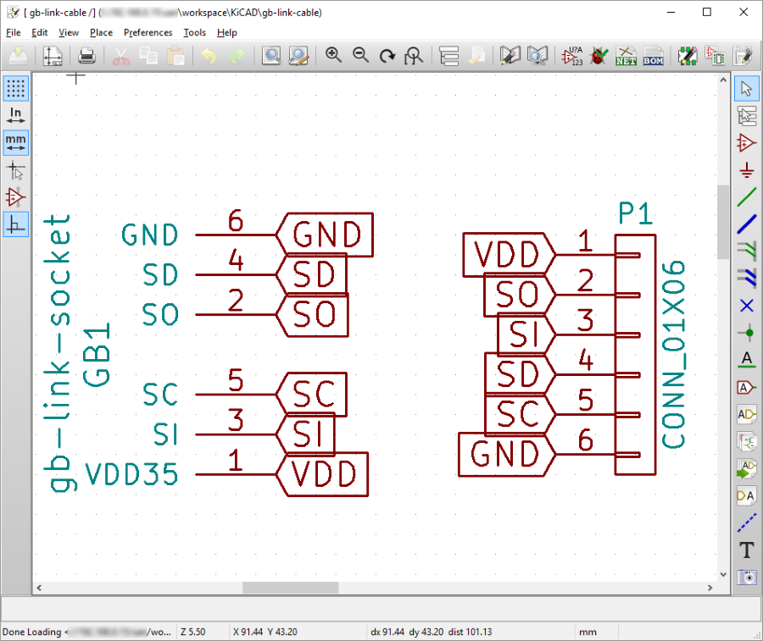
Task: Open the Library Editor
Action: [510, 56]
